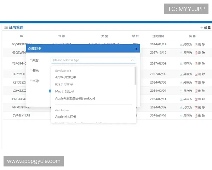Image resolution: width=212 pixels, height=170 pixels.
Task: Save-as the K2Y36227 row certificate
Action: click(x=186, y=83)
